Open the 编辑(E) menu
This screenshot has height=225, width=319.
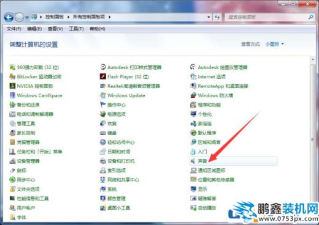pos(34,29)
